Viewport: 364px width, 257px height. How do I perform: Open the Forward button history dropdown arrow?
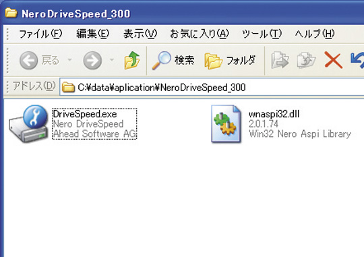112,60
